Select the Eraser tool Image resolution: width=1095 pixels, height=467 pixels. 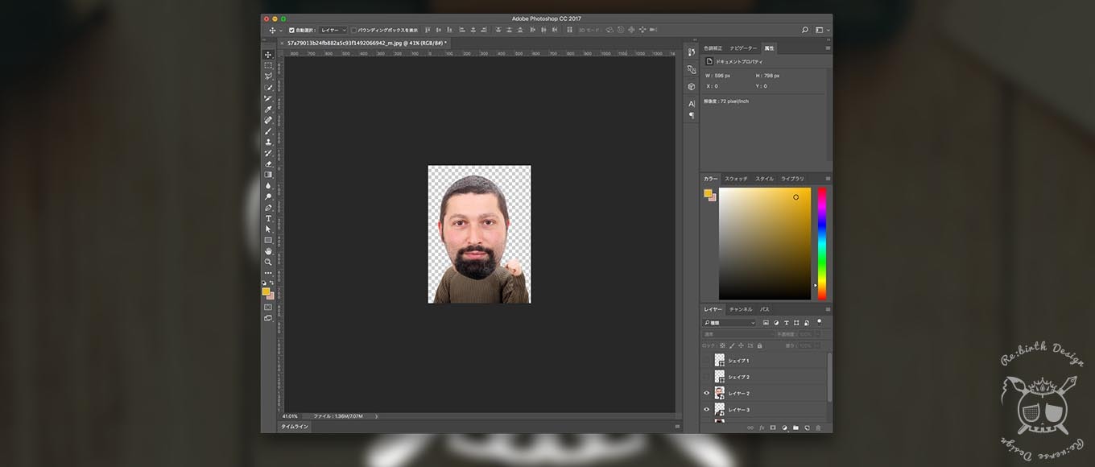268,163
